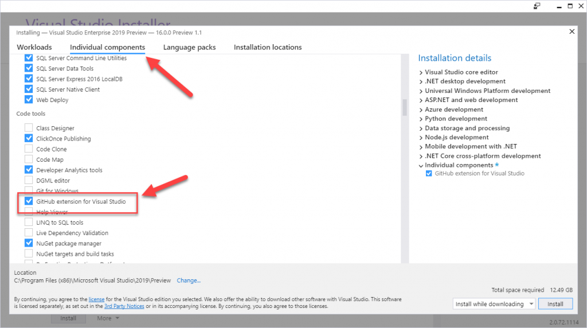Toggle SQL Server Express 2016 LocalDB checkbox
The image size is (587, 328).
pyautogui.click(x=29, y=79)
